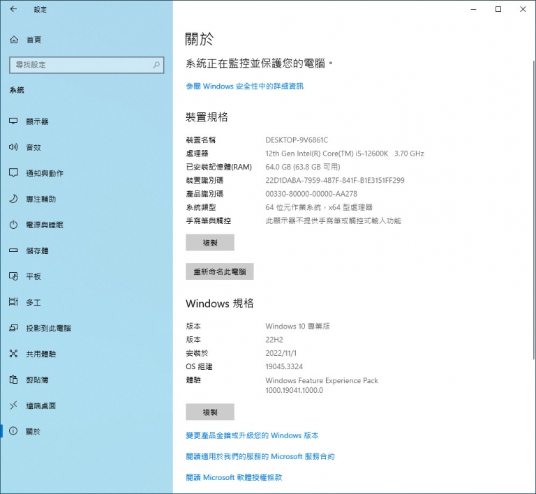Image resolution: width=536 pixels, height=494 pixels.
Task: Select 平板 tablet icon
Action: 13,276
